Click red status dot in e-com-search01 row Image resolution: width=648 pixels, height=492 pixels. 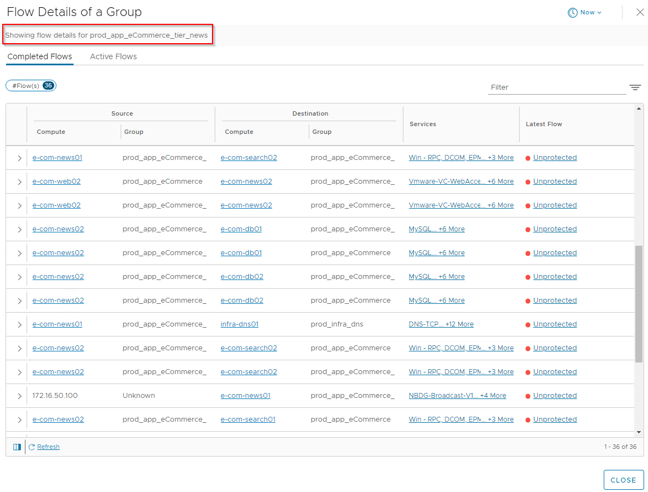(528, 420)
